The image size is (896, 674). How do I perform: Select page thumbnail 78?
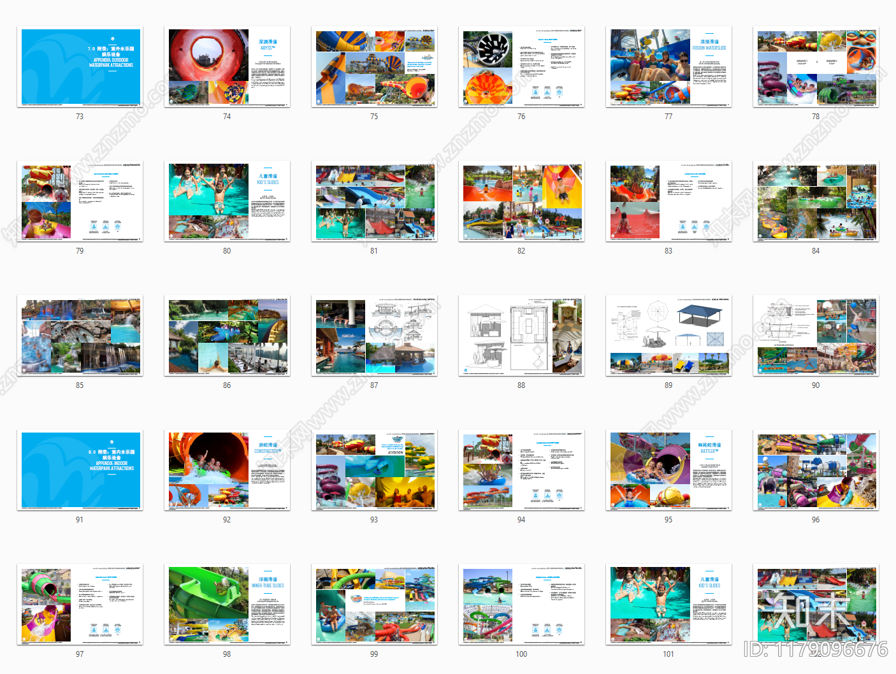click(816, 67)
